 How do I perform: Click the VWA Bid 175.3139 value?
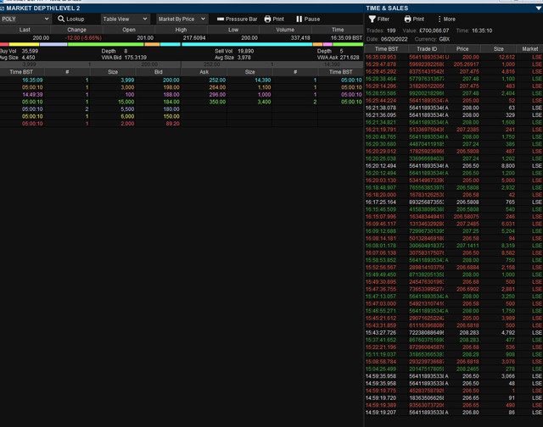click(136, 58)
